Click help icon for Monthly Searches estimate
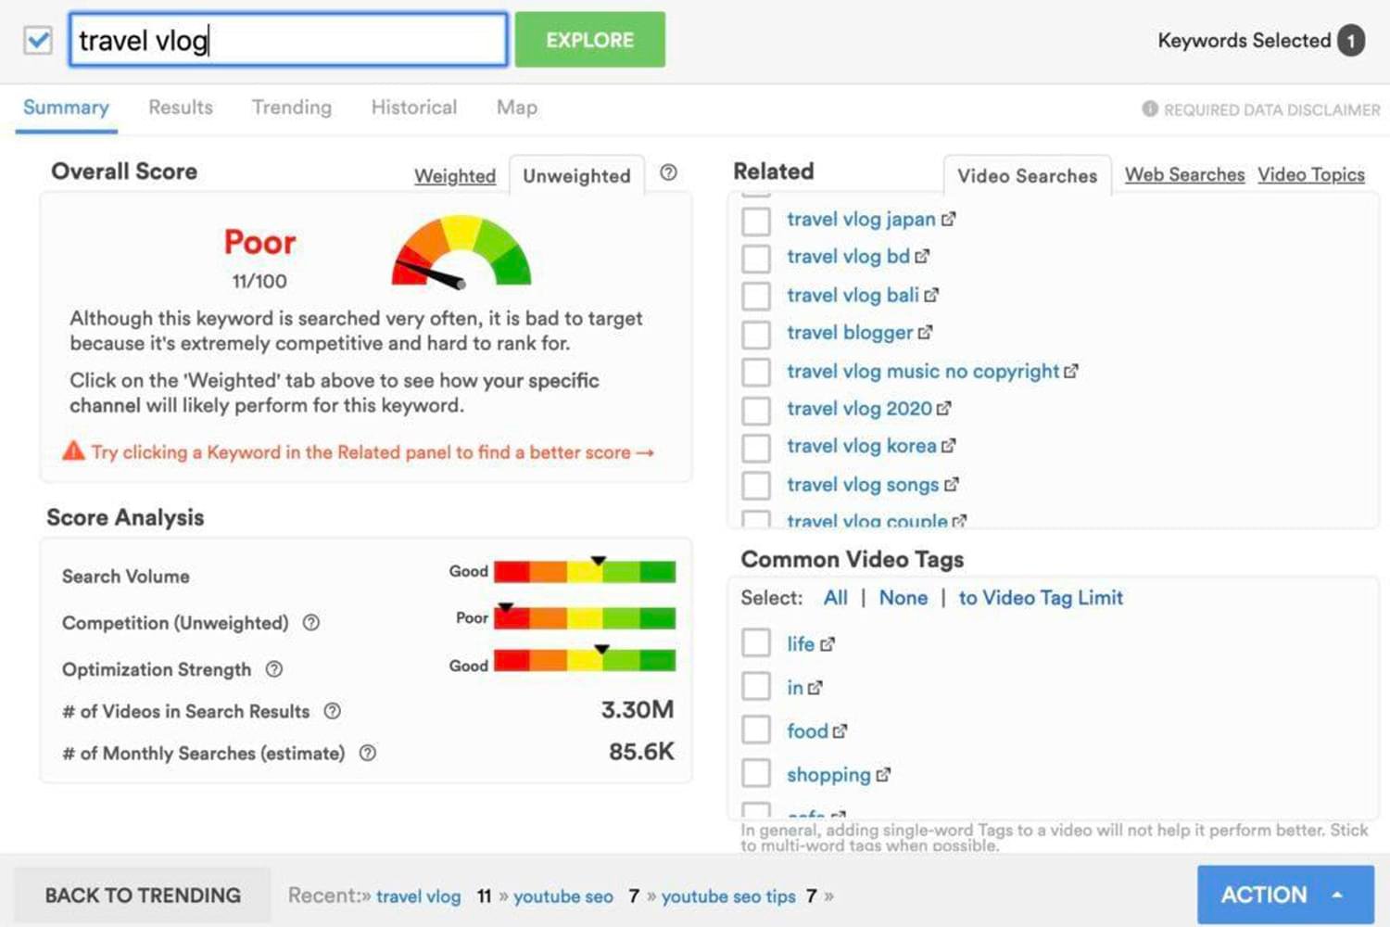This screenshot has width=1390, height=927. click(368, 753)
